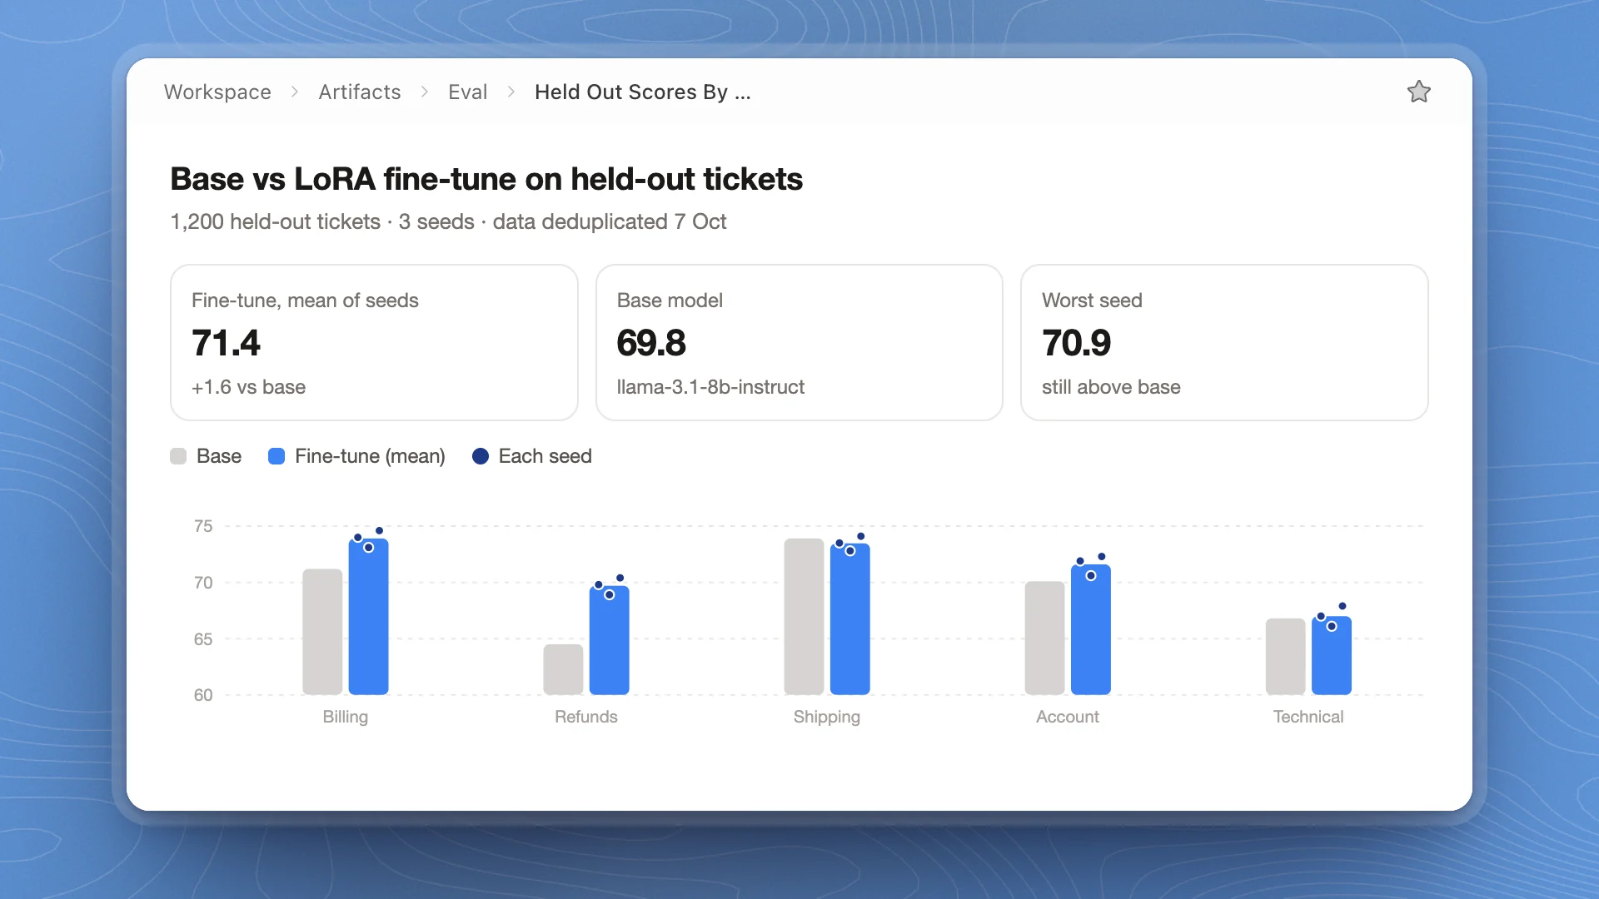Click the 'Held Out Scores By ...' breadcrumb
Screen dimensions: 1599x899
(x=643, y=92)
